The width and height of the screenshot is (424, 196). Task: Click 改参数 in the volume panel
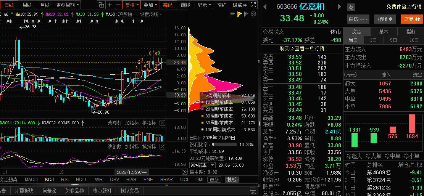pos(114,123)
